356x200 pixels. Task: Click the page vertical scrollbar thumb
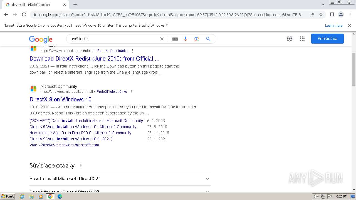click(354, 69)
